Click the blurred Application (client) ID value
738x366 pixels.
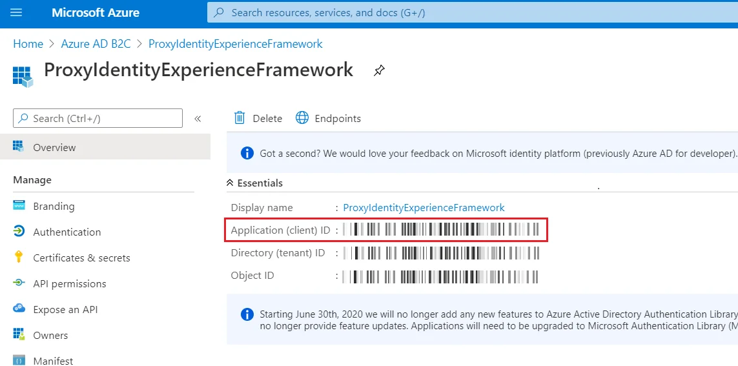tap(440, 230)
